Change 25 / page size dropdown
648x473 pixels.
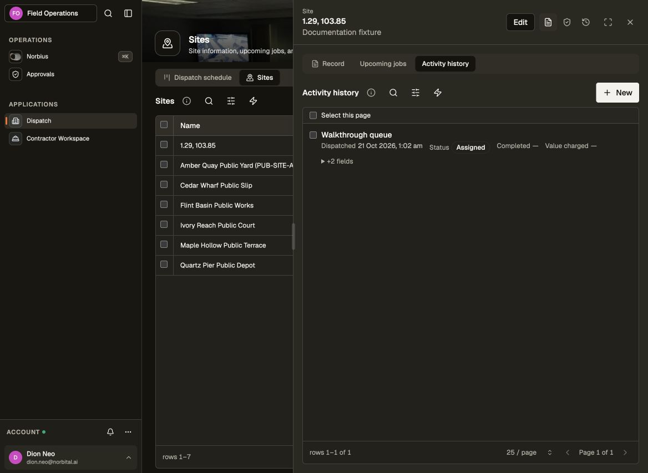529,452
